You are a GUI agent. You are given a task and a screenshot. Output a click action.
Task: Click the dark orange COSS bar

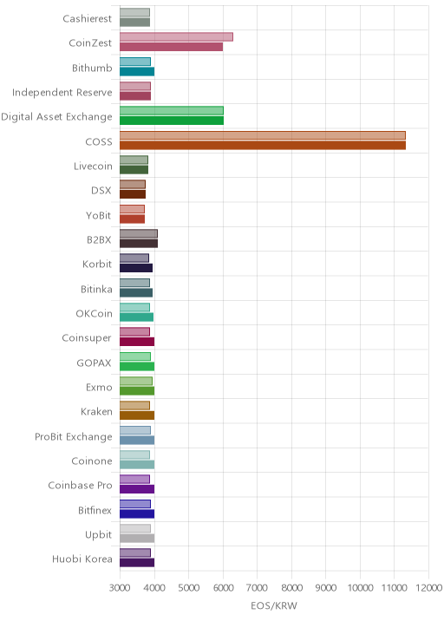pos(263,146)
